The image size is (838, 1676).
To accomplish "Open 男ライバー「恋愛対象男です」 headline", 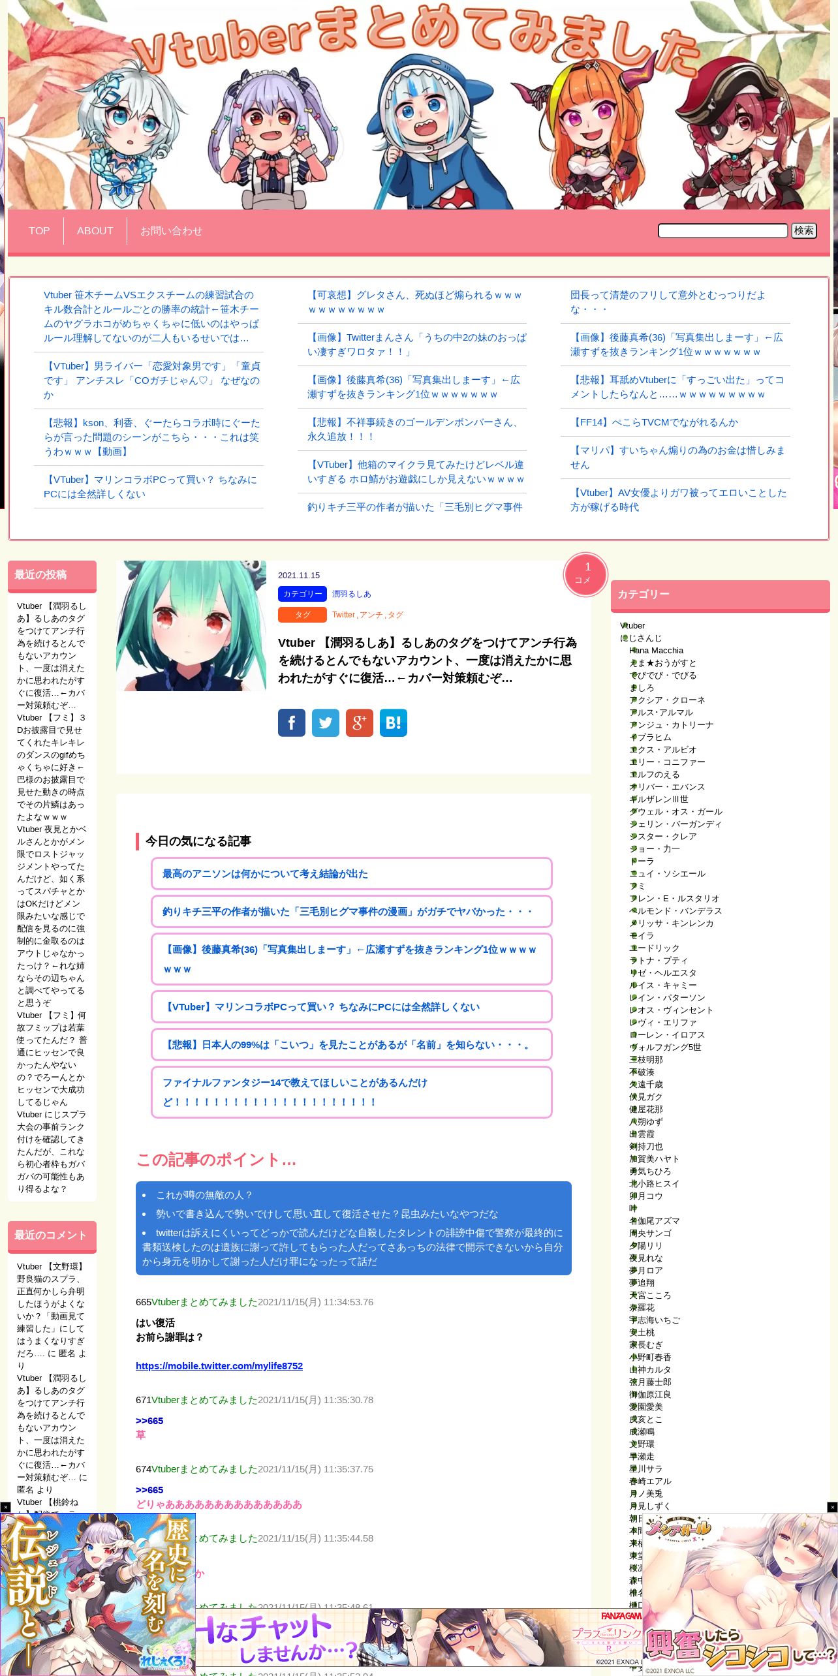I will (151, 380).
